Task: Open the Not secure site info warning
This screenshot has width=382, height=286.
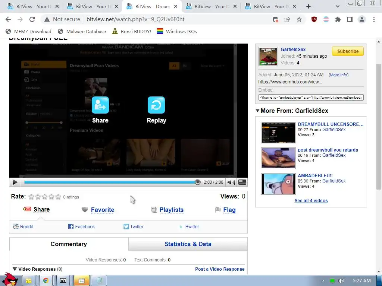Action: click(62, 19)
